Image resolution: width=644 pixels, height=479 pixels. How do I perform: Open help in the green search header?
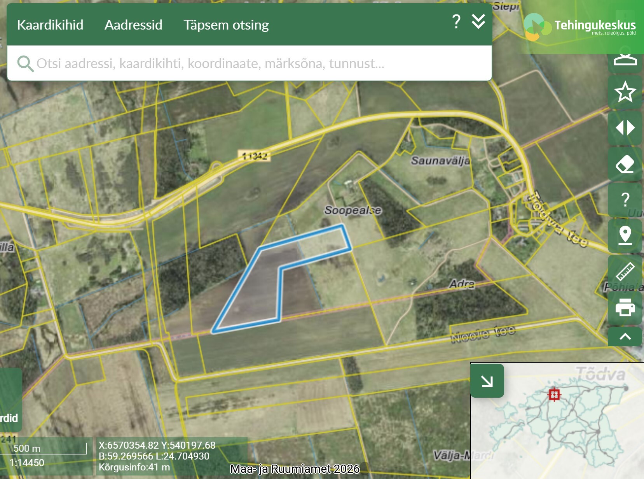click(456, 22)
